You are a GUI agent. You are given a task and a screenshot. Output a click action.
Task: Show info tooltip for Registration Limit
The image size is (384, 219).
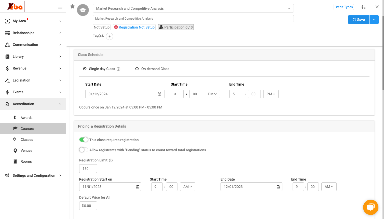[x=111, y=160]
